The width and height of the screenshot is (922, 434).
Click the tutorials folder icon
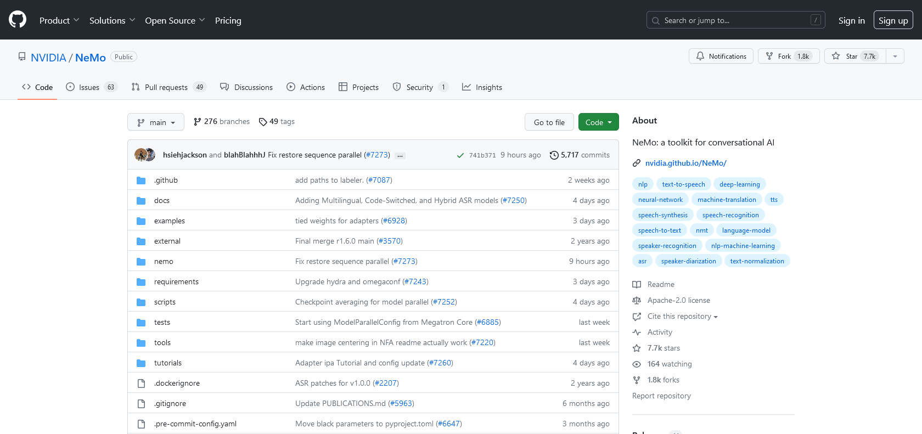point(141,363)
